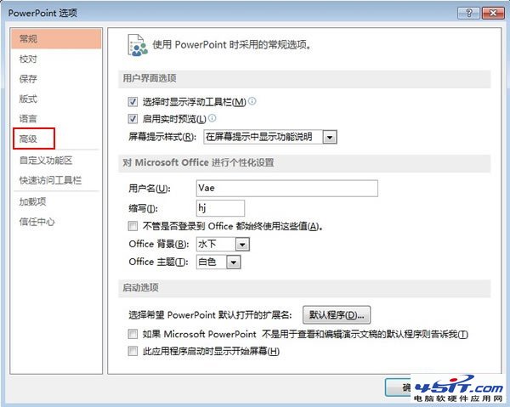Click the 用户名 text field
510x407 pixels.
(x=287, y=189)
